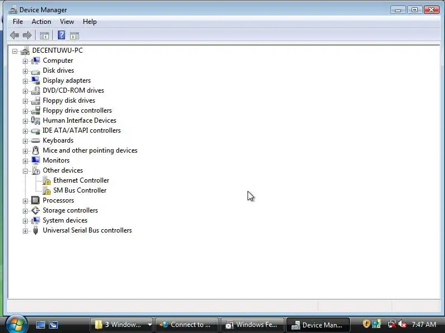
Task: Expand the DVD/CD-ROM drives node
Action: click(x=25, y=91)
